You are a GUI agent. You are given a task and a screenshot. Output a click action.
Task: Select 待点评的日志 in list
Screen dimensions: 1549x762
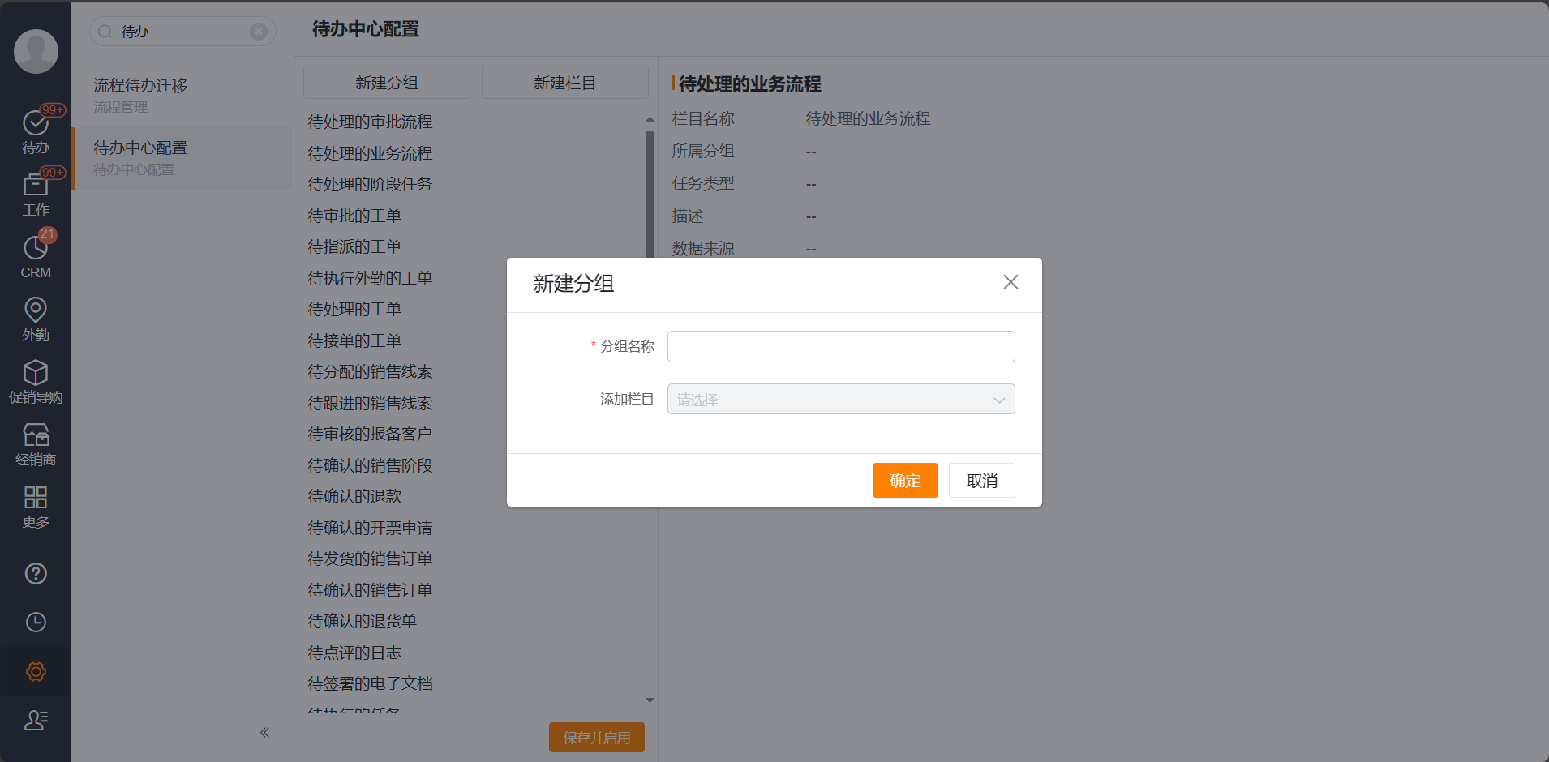coord(354,653)
